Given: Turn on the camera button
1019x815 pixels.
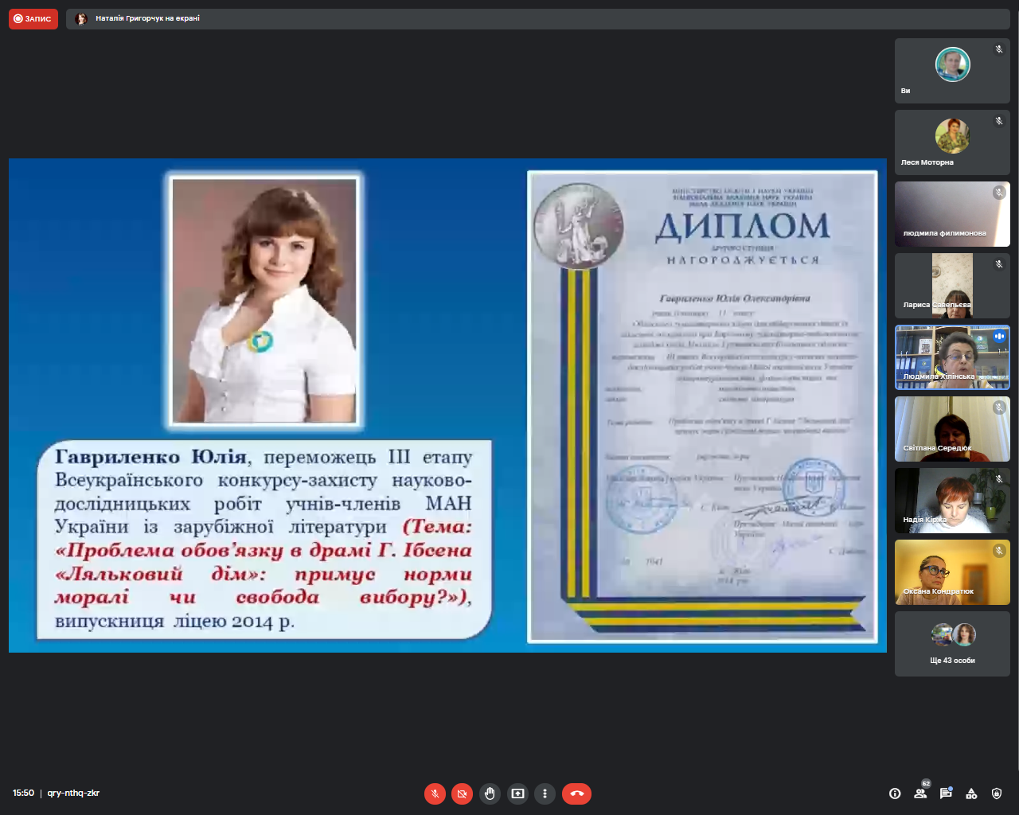Looking at the screenshot, I should coord(462,794).
